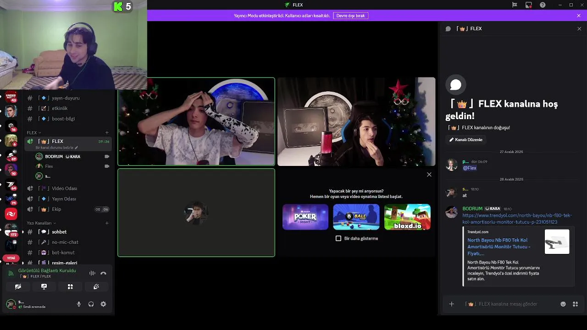Open the Trendyol URL link in chat
This screenshot has height=330, width=587.
pyautogui.click(x=517, y=219)
